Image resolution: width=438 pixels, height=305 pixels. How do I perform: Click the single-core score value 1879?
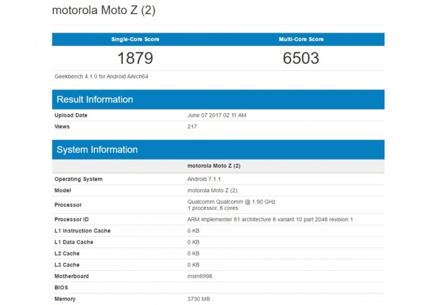135,58
